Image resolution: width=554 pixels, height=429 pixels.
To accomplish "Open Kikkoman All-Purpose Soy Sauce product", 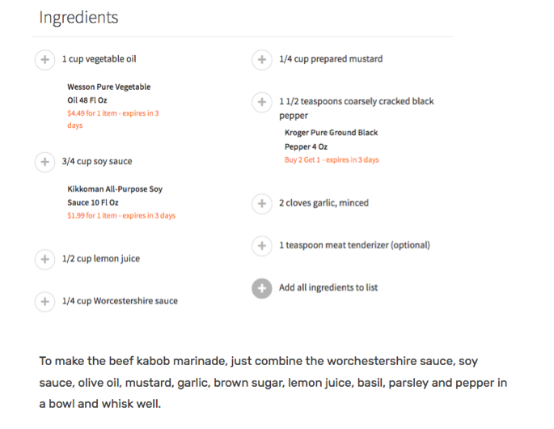I will (114, 195).
